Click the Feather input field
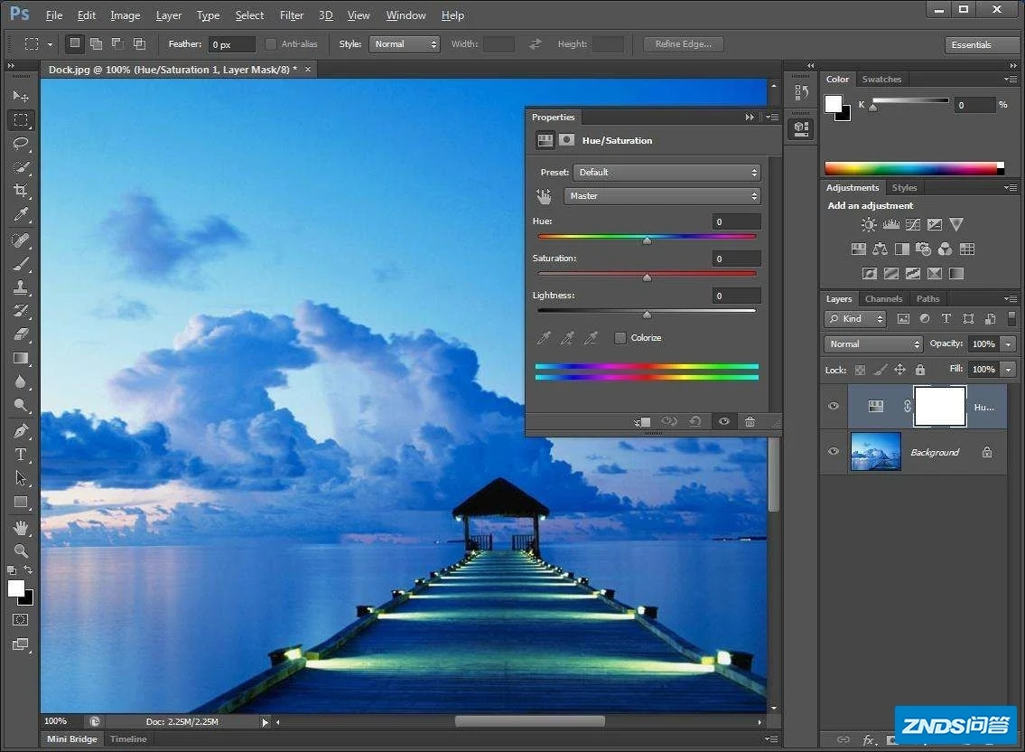This screenshot has height=752, width=1025. [x=232, y=44]
